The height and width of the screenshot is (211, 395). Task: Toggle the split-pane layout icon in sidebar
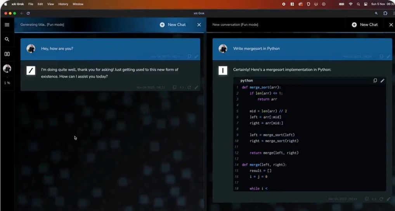[x=7, y=54]
